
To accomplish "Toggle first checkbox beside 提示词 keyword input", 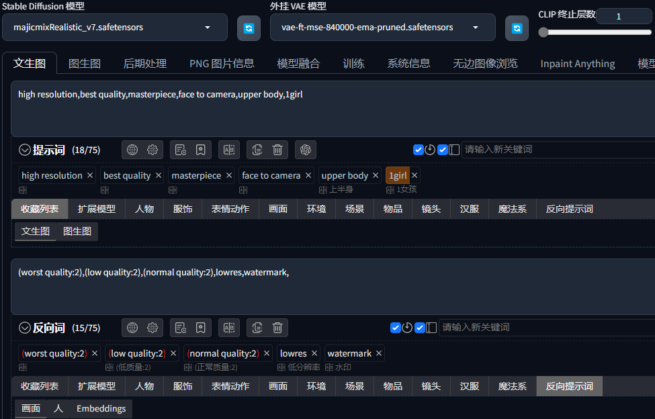I will click(418, 150).
